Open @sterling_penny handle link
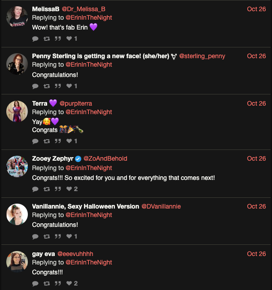 pos(202,56)
